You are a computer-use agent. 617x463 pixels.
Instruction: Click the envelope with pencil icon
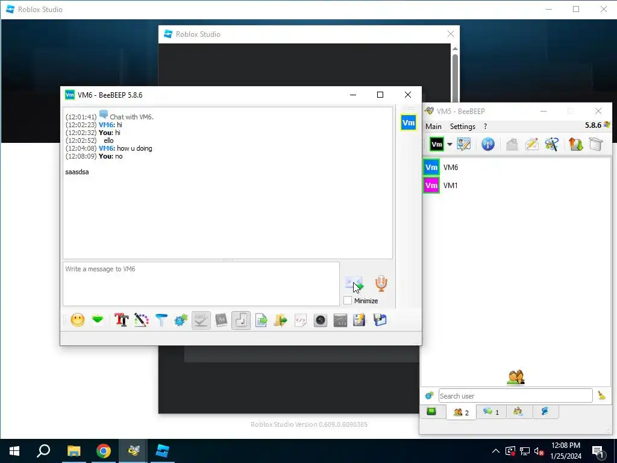pos(531,144)
